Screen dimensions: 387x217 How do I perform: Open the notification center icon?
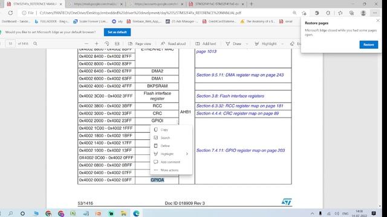pyautogui.click(x=374, y=213)
